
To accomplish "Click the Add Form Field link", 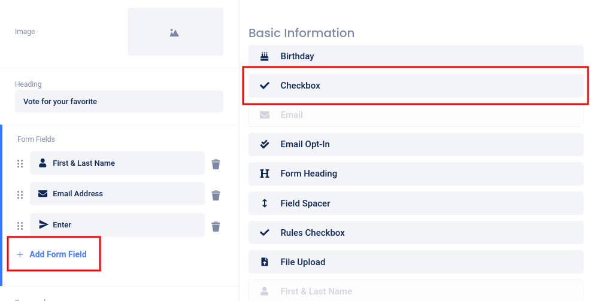I will tap(57, 254).
